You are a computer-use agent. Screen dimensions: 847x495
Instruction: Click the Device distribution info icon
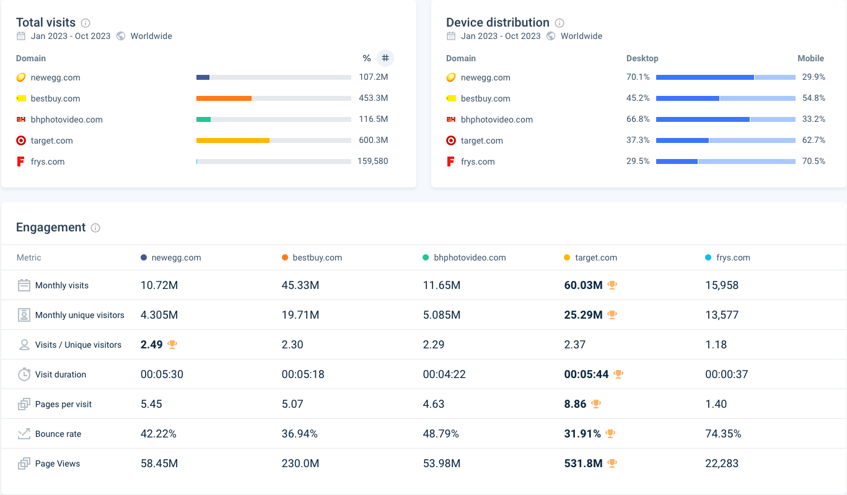pos(560,23)
